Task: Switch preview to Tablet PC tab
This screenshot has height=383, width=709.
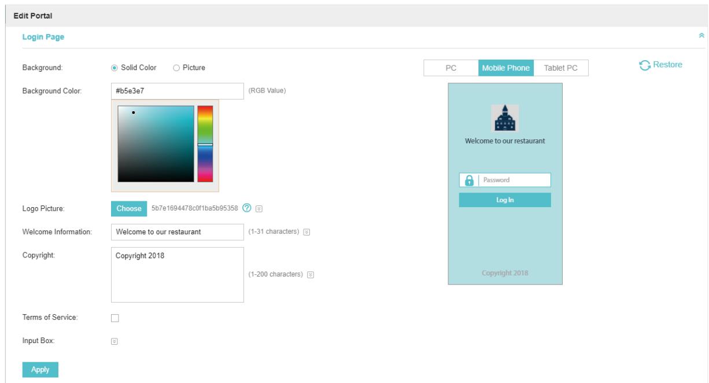Action: coord(561,68)
